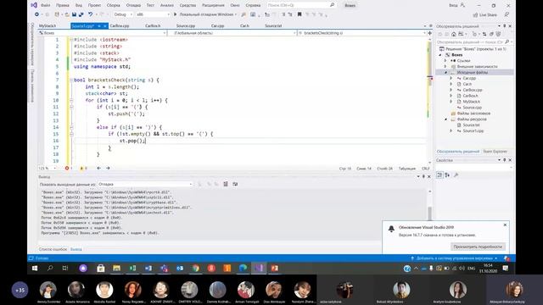Open the x86 platform dropdown
Screen dimensions: 543x305
pos(153,14)
